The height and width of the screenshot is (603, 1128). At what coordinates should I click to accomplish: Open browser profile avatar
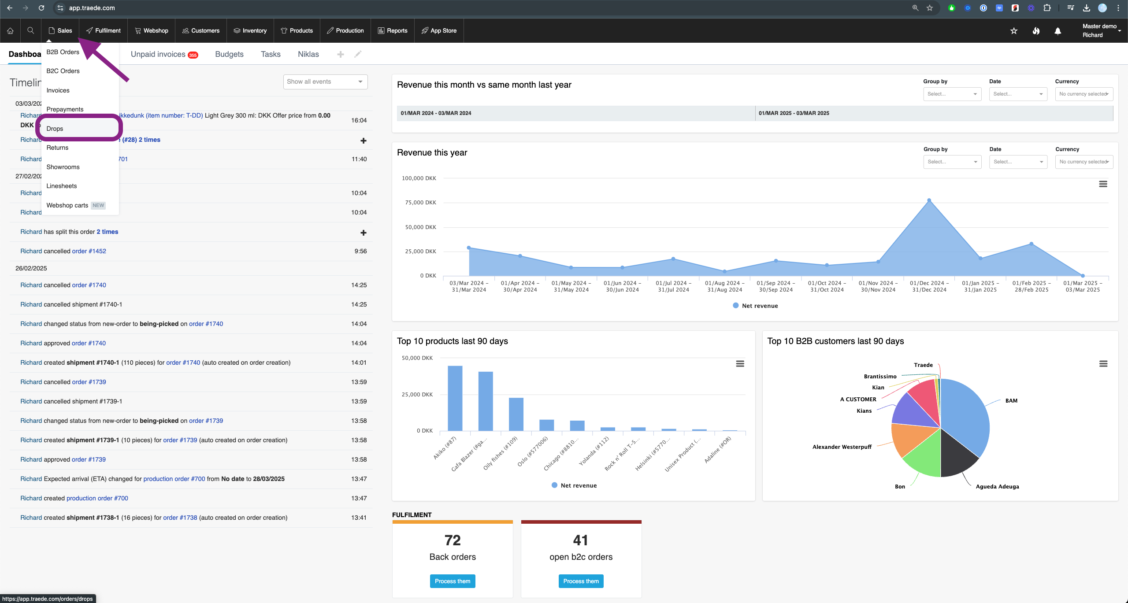coord(1102,8)
